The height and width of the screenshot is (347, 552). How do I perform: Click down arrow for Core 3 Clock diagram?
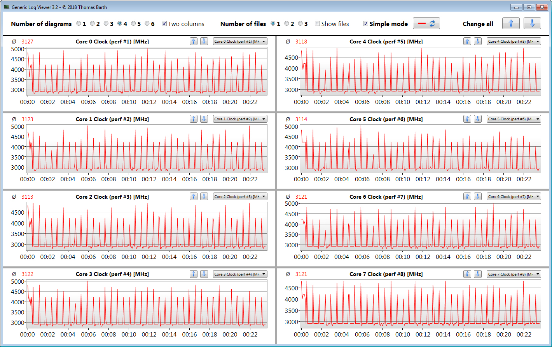point(204,274)
